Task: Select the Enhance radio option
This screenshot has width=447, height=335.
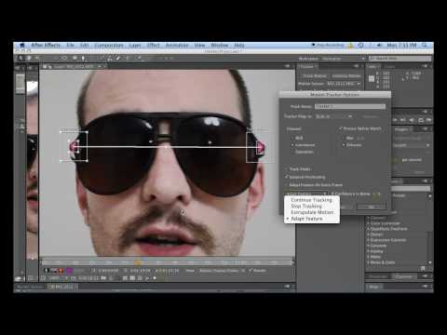Action: tap(344, 145)
